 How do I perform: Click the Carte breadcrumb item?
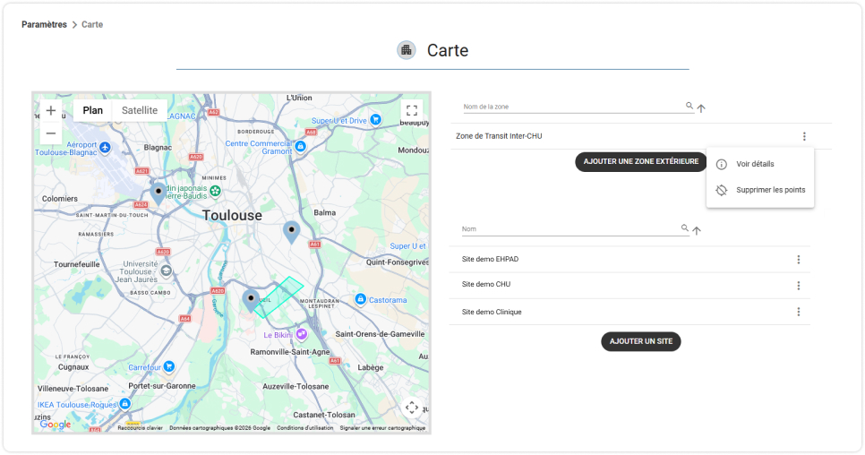(x=92, y=24)
